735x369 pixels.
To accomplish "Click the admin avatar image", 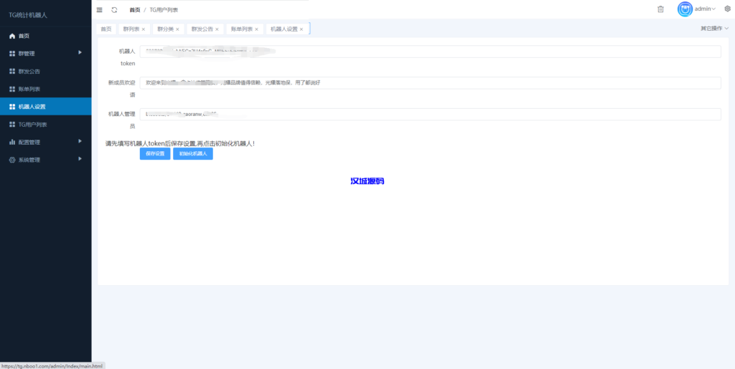I will 685,9.
